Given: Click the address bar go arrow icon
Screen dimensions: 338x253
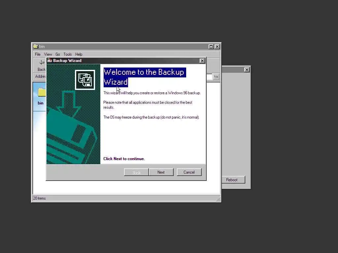Looking at the screenshot, I should [x=216, y=76].
